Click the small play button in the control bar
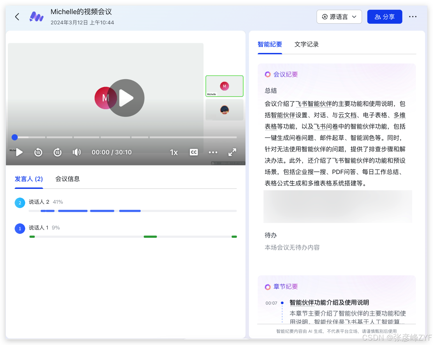433x345 pixels. coord(19,152)
